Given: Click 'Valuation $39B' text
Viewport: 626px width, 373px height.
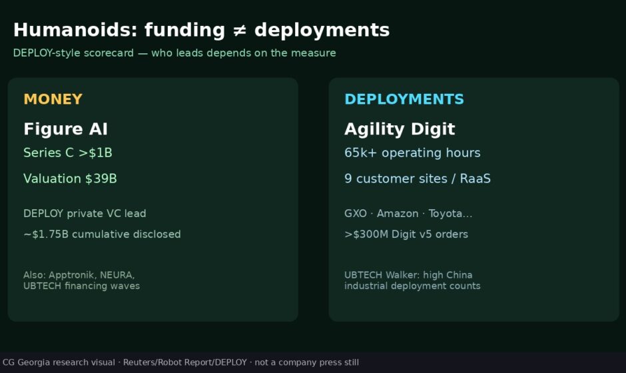Looking at the screenshot, I should click(x=71, y=179).
